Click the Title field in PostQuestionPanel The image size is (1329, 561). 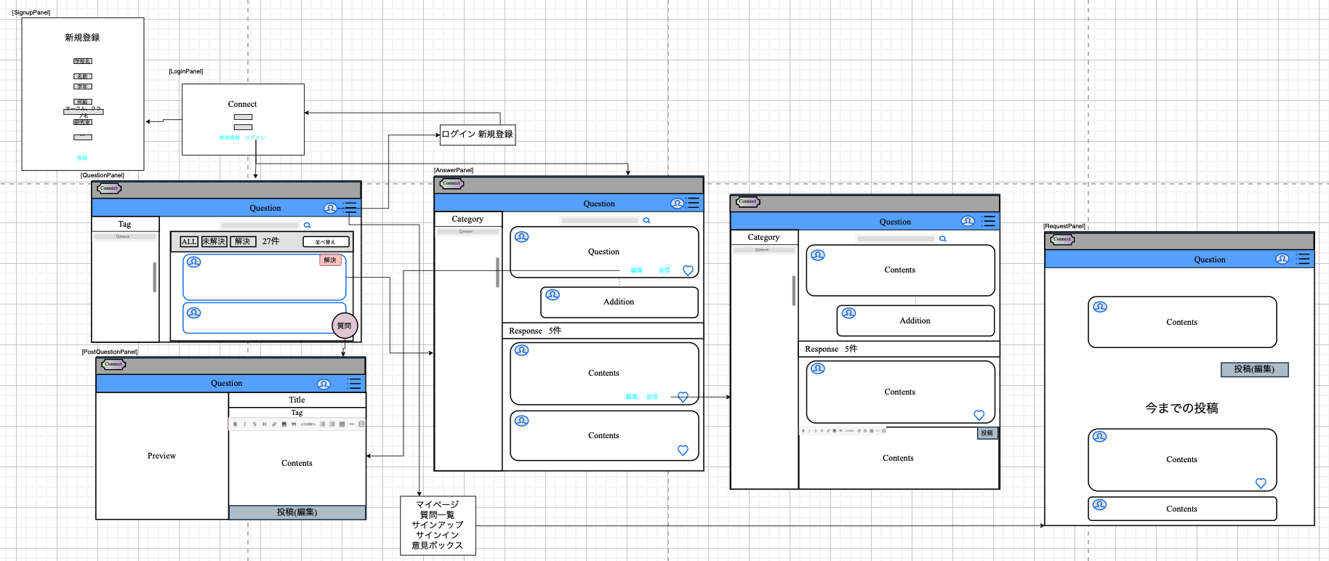(297, 400)
